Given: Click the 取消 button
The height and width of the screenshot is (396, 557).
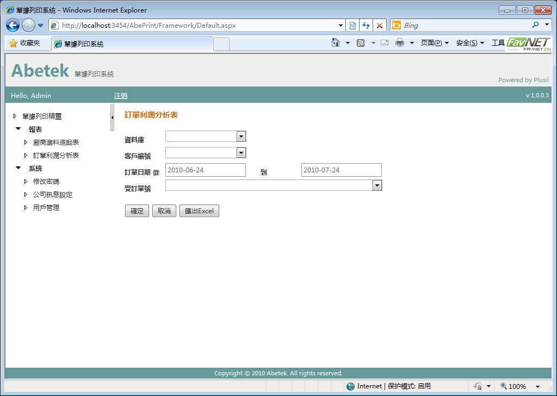Looking at the screenshot, I should (x=164, y=211).
